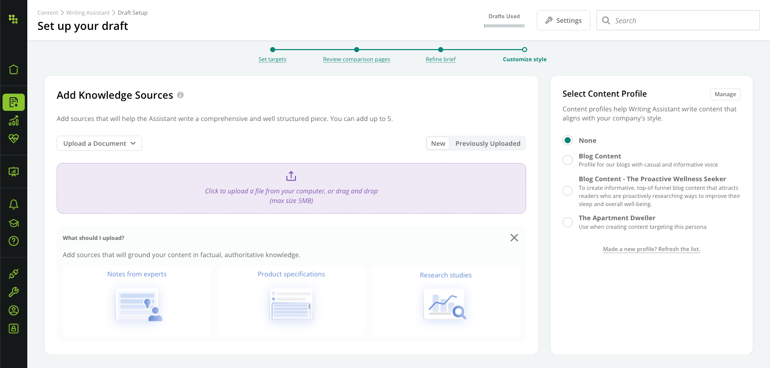
Task: Open notifications bell icon
Action: tap(14, 205)
